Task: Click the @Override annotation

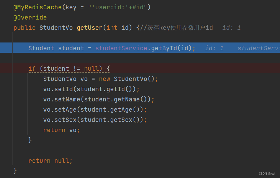Action: point(30,17)
